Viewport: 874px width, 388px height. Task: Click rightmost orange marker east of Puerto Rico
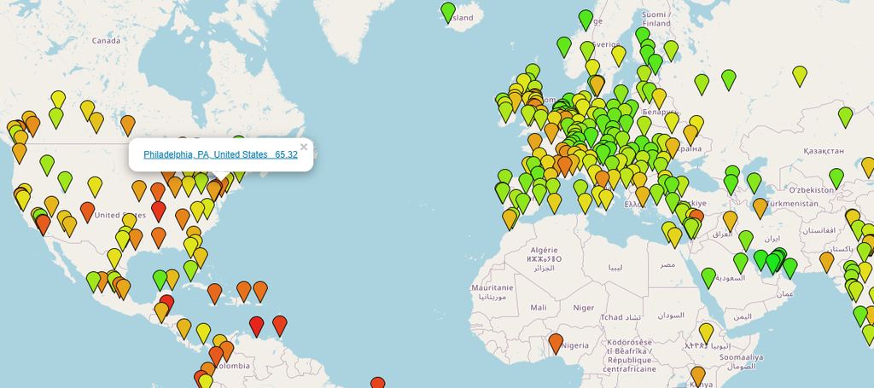click(x=260, y=292)
